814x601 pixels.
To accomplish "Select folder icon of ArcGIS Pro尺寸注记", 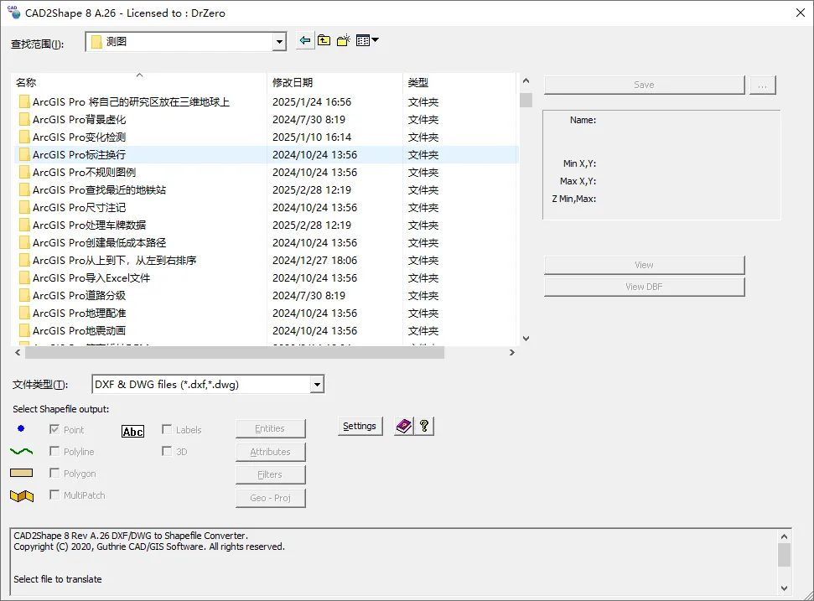I will (23, 208).
